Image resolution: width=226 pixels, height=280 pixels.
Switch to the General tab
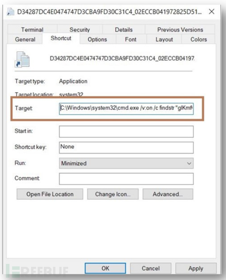[25, 39]
